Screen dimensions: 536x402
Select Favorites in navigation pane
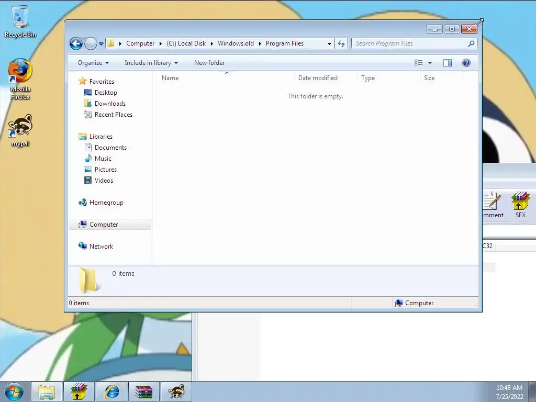[102, 81]
